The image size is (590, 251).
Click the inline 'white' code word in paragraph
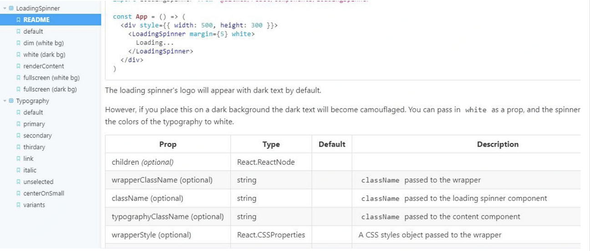[x=476, y=110]
